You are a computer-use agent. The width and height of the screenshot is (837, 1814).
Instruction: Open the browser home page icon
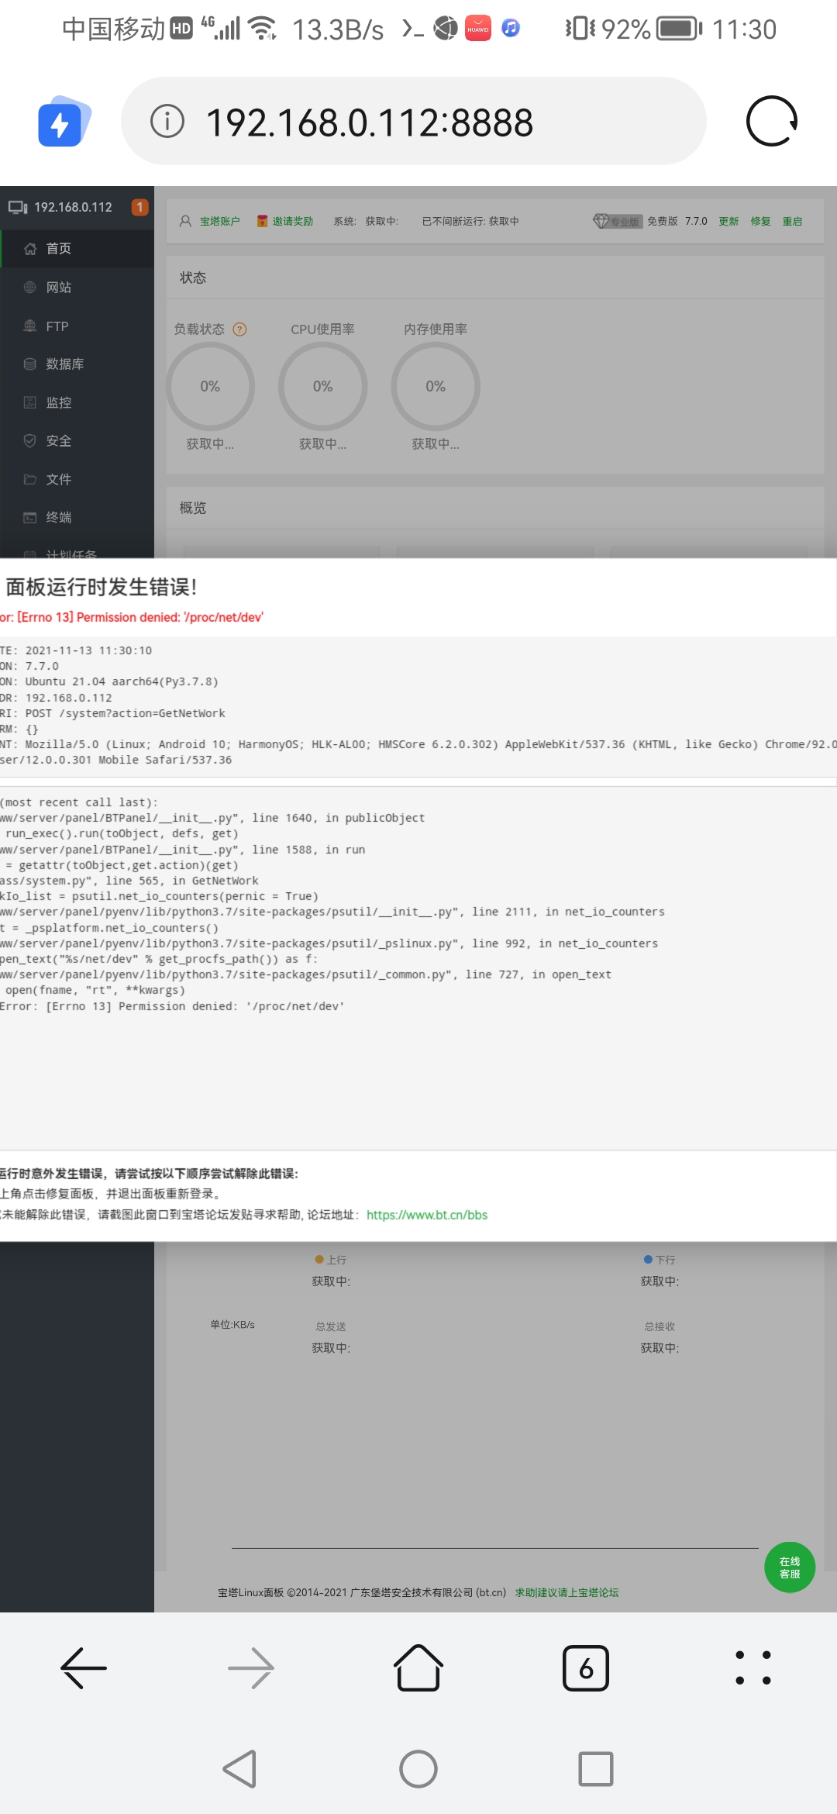point(418,1667)
